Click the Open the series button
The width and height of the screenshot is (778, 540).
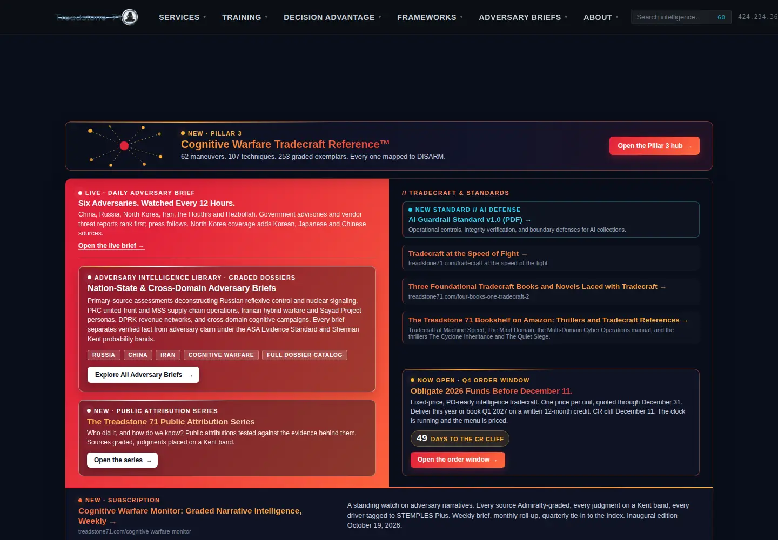point(122,460)
